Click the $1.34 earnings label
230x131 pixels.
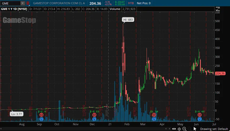154,112
